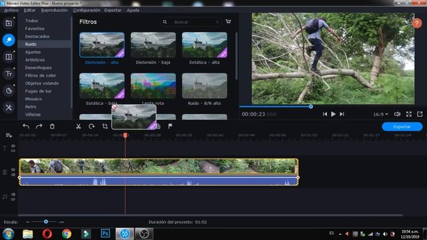
Task: Delete selected clip with trash icon
Action: tap(52, 126)
